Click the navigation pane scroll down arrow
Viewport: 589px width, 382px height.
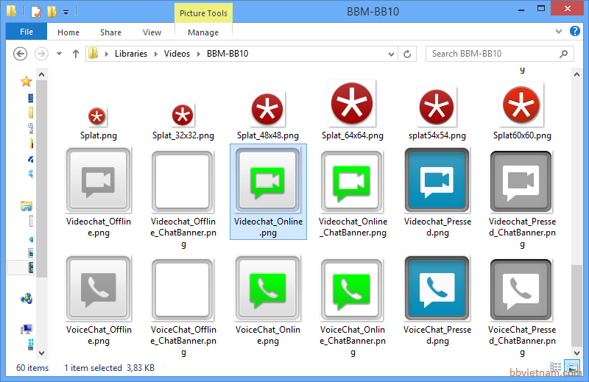coord(41,353)
